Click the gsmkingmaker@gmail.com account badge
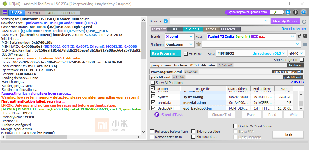This screenshot has height=150, width=309. pyautogui.click(x=248, y=12)
